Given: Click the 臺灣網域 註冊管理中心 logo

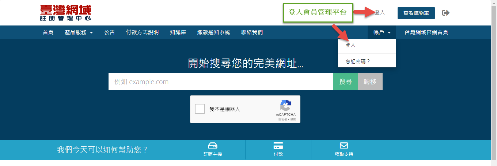Looking at the screenshot, I should 66,13.
